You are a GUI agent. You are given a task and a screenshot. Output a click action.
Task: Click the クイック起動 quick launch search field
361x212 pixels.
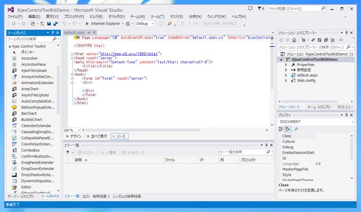click(x=297, y=9)
